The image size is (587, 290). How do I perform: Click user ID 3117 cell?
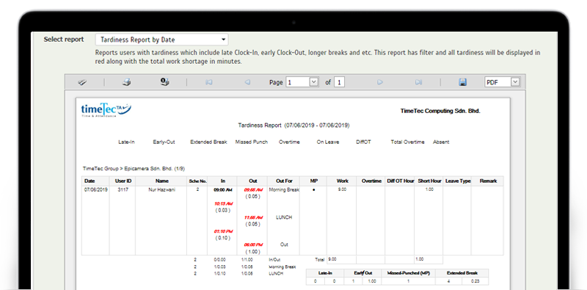(123, 189)
